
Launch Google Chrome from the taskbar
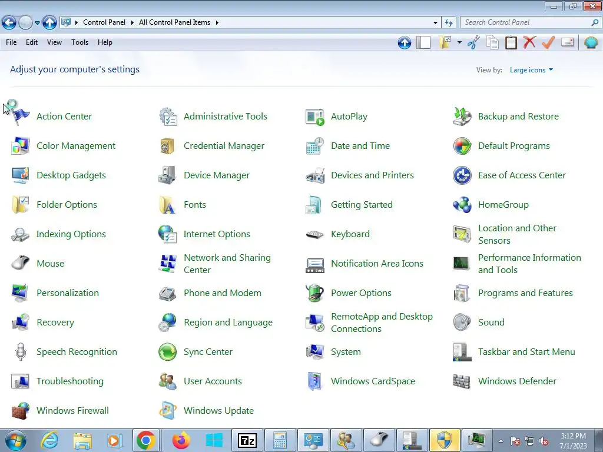click(x=146, y=440)
